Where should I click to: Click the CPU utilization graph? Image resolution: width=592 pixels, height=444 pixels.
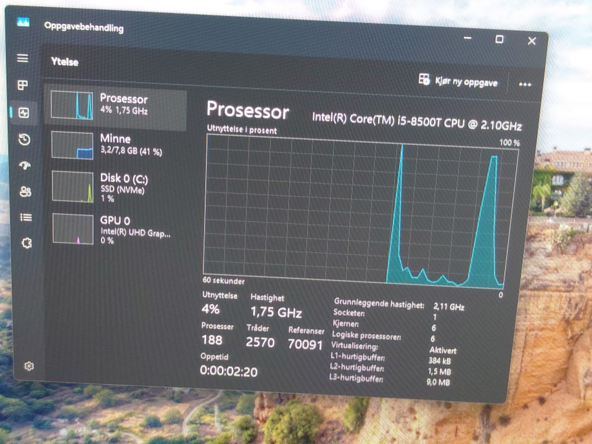click(360, 212)
